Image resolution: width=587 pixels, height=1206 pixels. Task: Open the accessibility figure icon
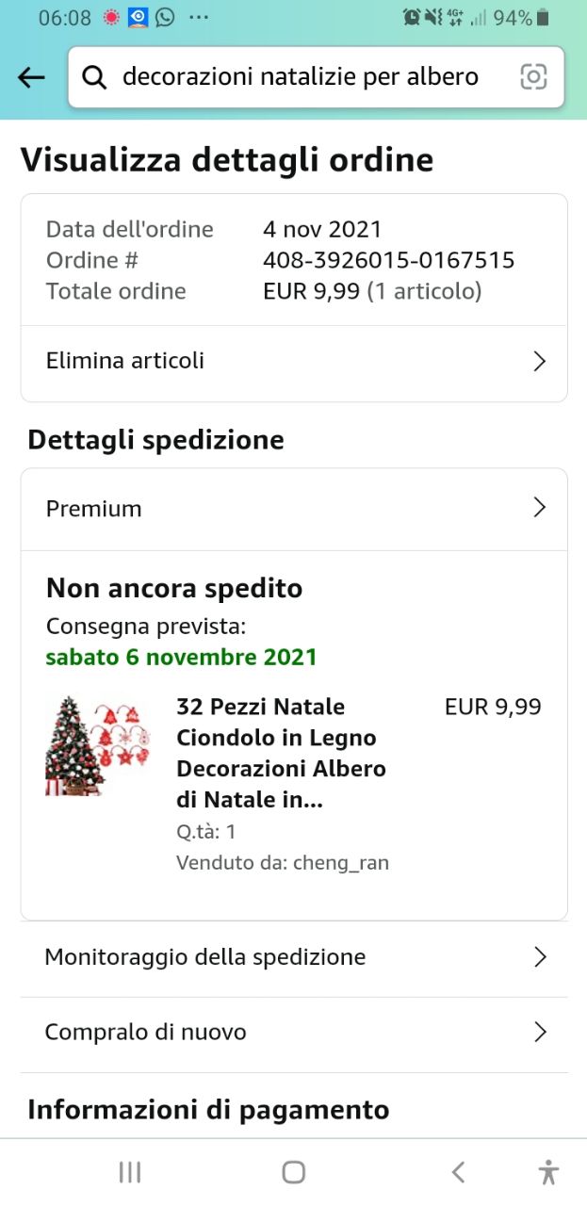[x=548, y=1172]
